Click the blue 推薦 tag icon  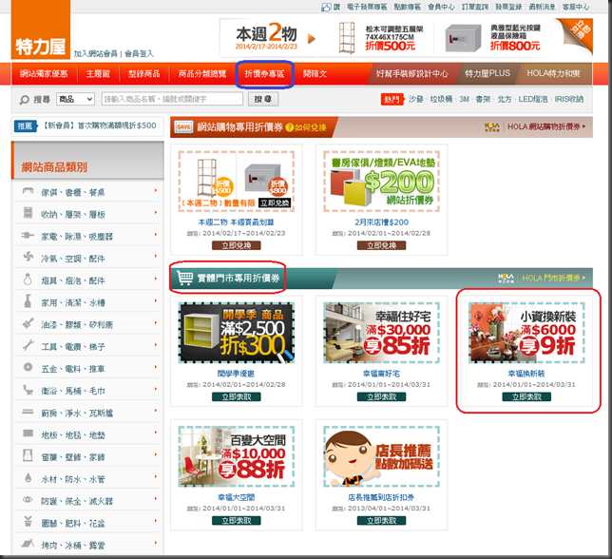tap(26, 125)
